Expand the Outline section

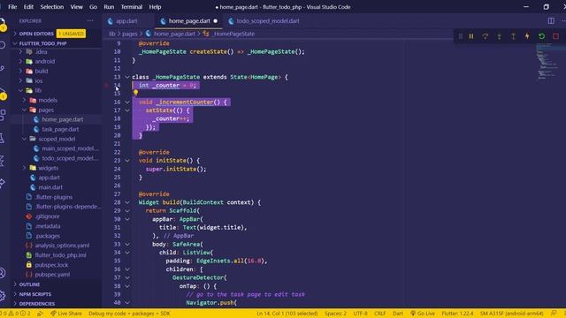click(x=29, y=284)
